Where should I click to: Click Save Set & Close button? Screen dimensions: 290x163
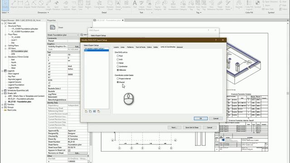click(x=192, y=128)
